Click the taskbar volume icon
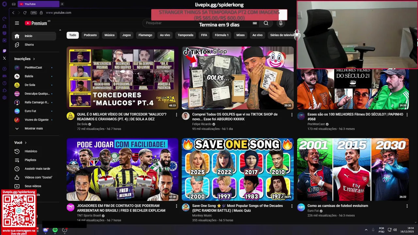Viewport: 418px width, 235px height. (395, 230)
